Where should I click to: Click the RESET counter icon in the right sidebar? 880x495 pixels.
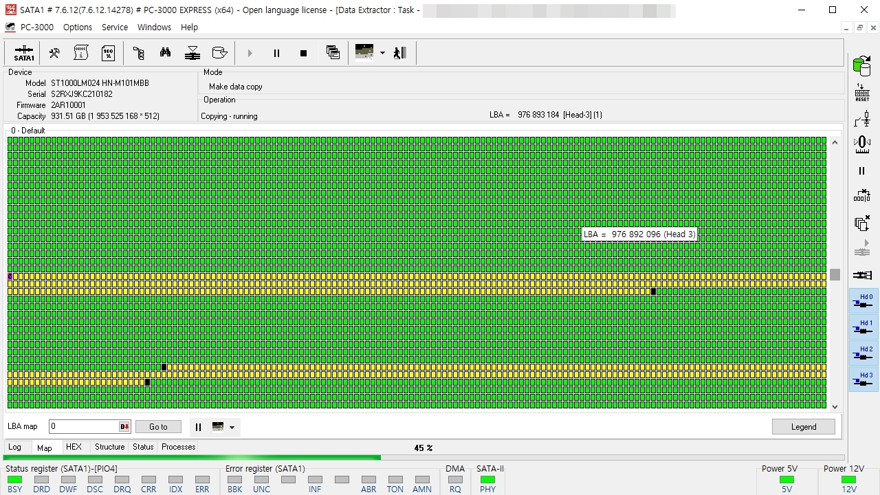click(x=862, y=93)
